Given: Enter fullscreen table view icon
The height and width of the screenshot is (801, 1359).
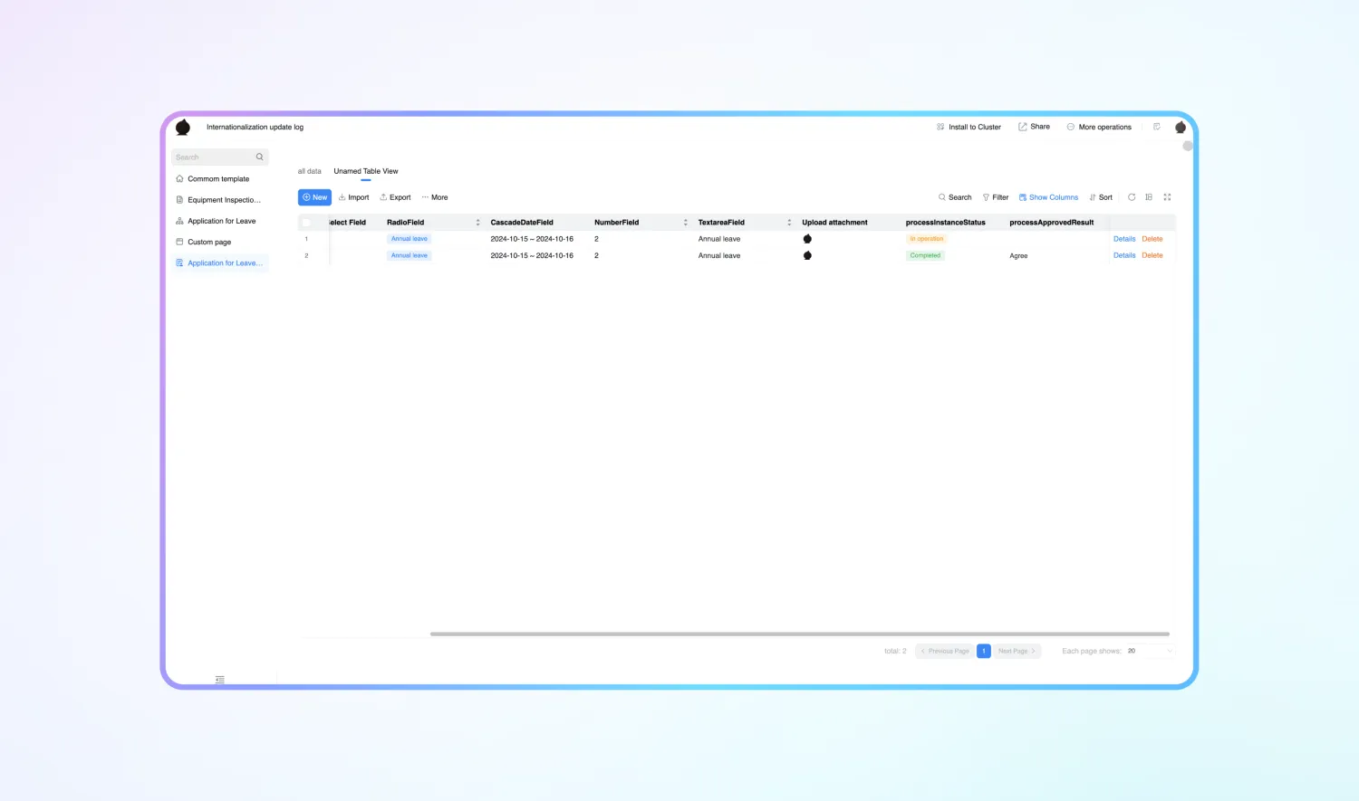Looking at the screenshot, I should click(1167, 197).
